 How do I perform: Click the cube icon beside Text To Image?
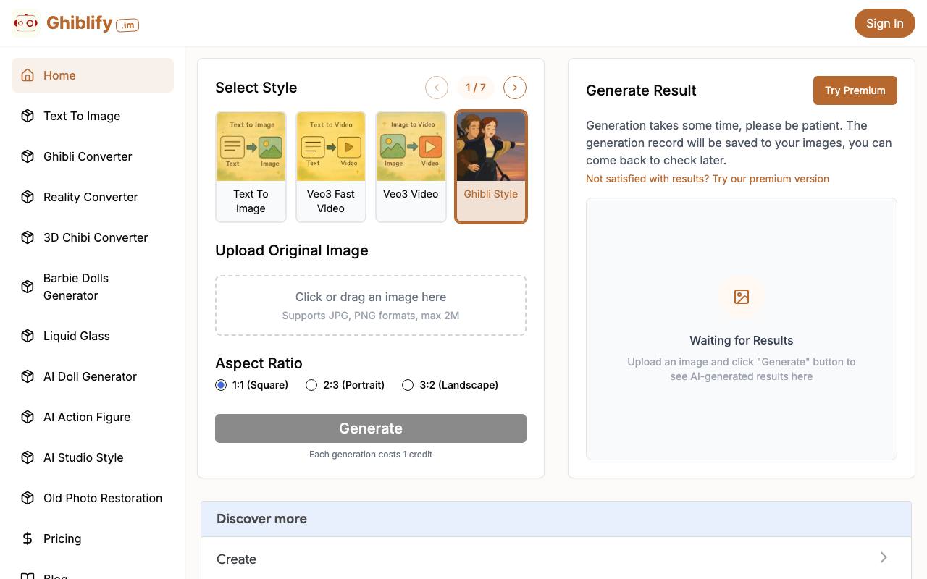[x=28, y=116]
